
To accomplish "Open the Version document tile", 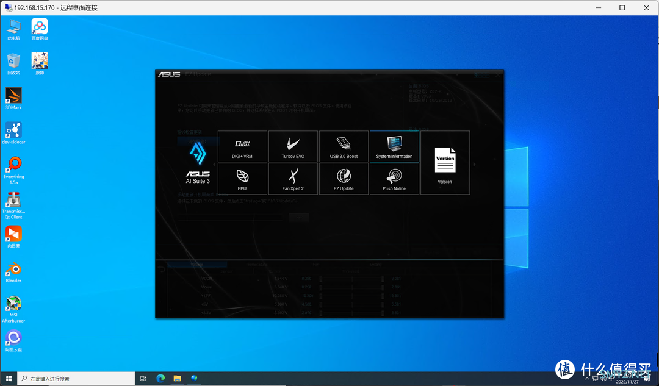I will 445,163.
